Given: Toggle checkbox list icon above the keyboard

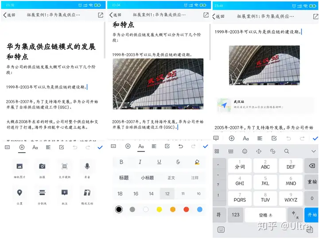Looking at the screenshot, I should [274, 139].
